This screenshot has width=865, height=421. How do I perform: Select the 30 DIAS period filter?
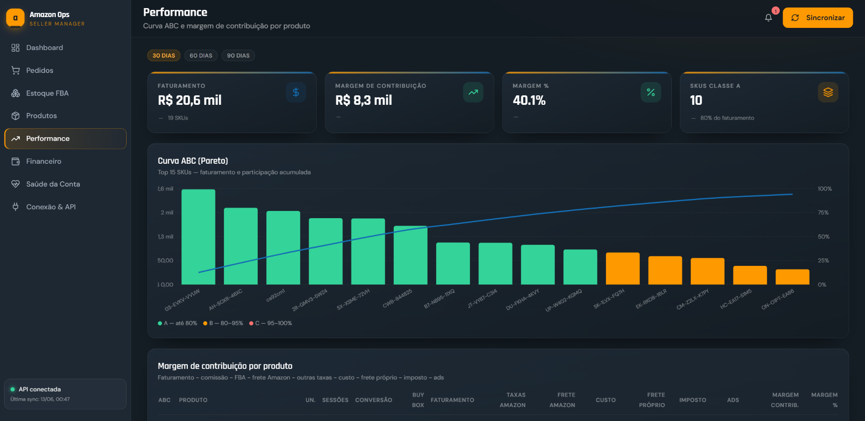click(x=164, y=55)
